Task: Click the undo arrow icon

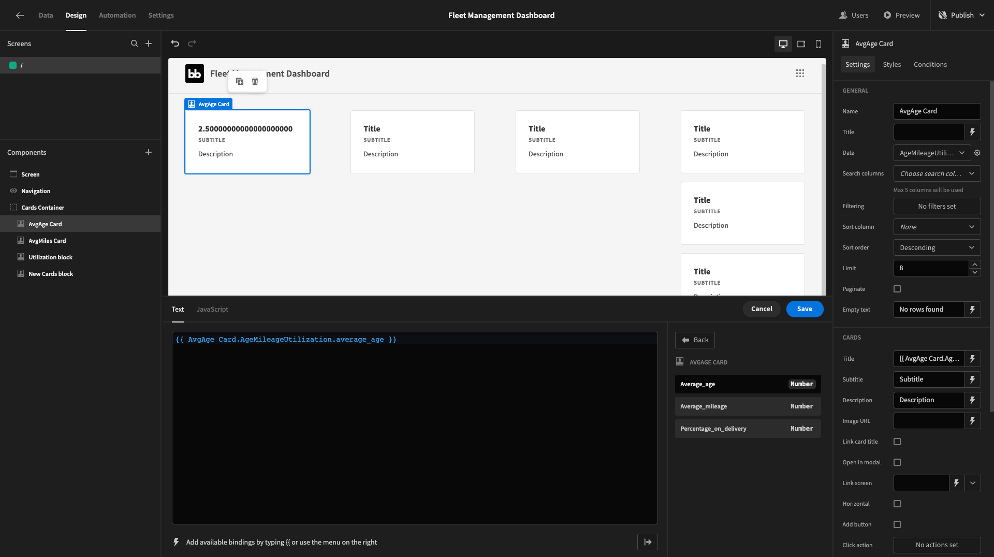Action: coord(175,43)
